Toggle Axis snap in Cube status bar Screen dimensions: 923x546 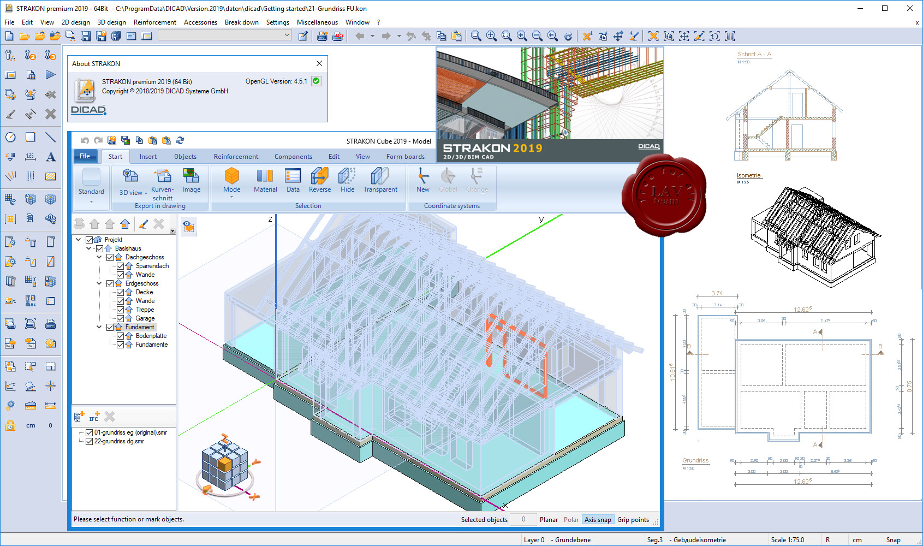coord(598,520)
